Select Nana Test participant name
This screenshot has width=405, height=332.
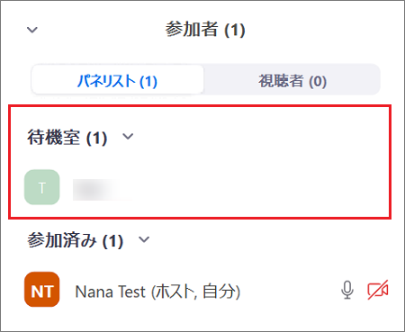(110, 292)
